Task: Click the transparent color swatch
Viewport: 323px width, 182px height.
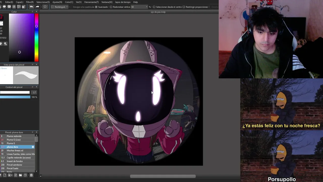Action: point(1,24)
